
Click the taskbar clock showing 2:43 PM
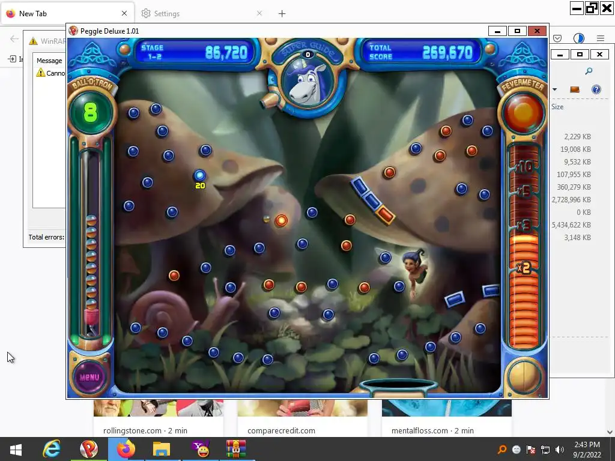click(x=587, y=450)
